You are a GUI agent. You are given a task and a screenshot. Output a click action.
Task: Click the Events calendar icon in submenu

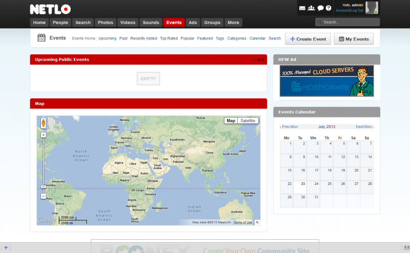42,38
